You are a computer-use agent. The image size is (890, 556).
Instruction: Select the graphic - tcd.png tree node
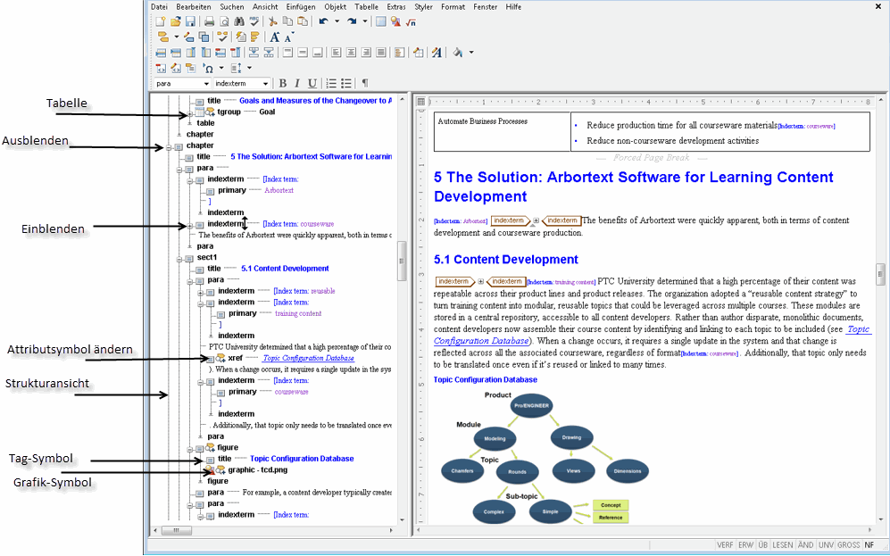coord(258,469)
